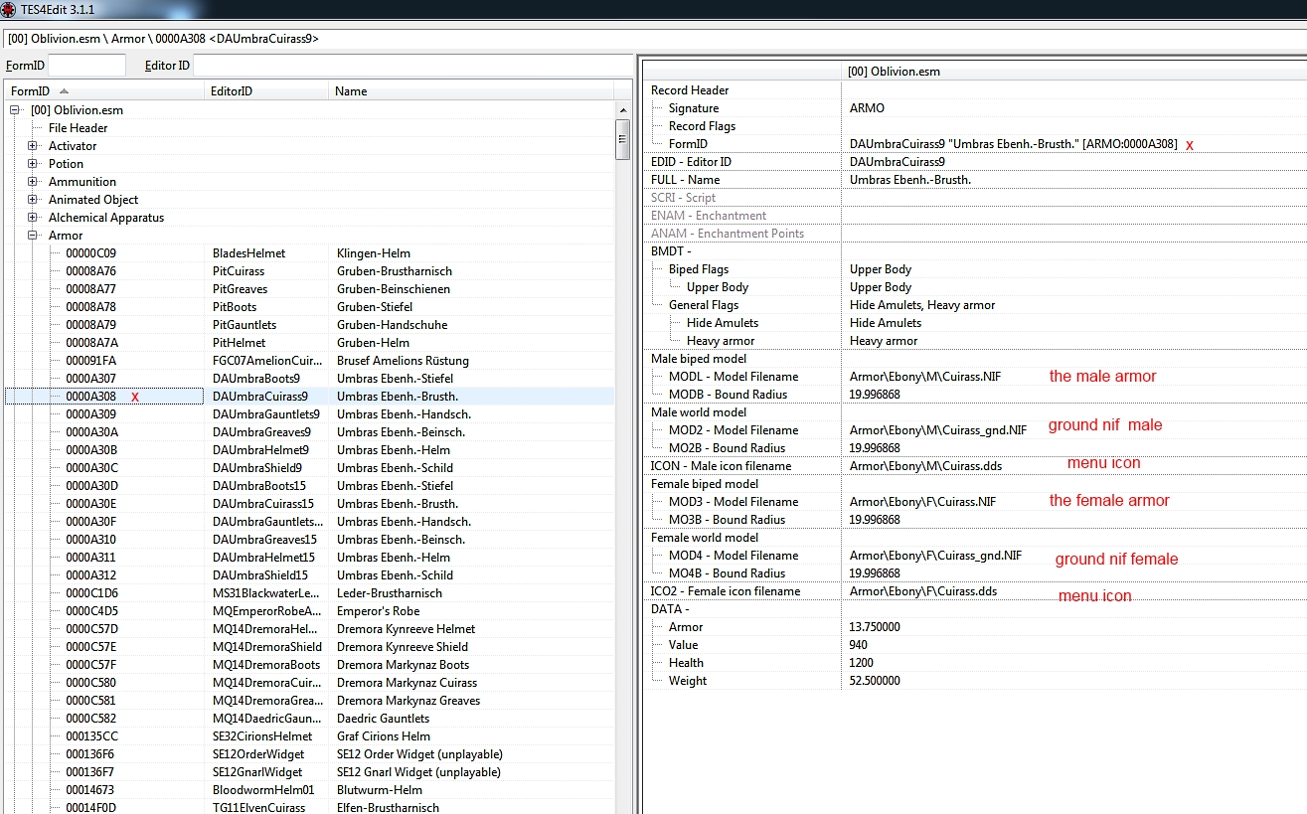Click MOD3 model filename Armor\Ebony\F\Cuirass.NIF
Image resolution: width=1307 pixels, height=814 pixels.
[x=922, y=502]
